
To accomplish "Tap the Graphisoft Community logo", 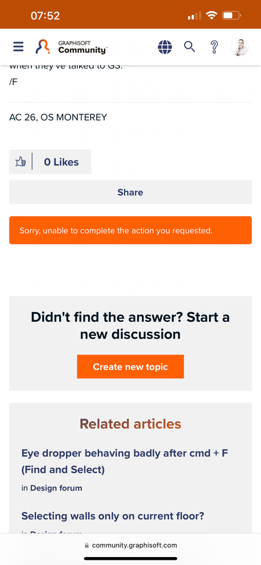I will 71,47.
